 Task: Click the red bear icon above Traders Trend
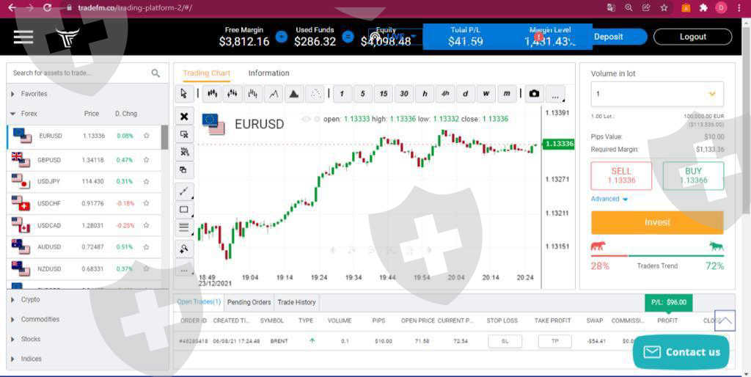click(598, 246)
